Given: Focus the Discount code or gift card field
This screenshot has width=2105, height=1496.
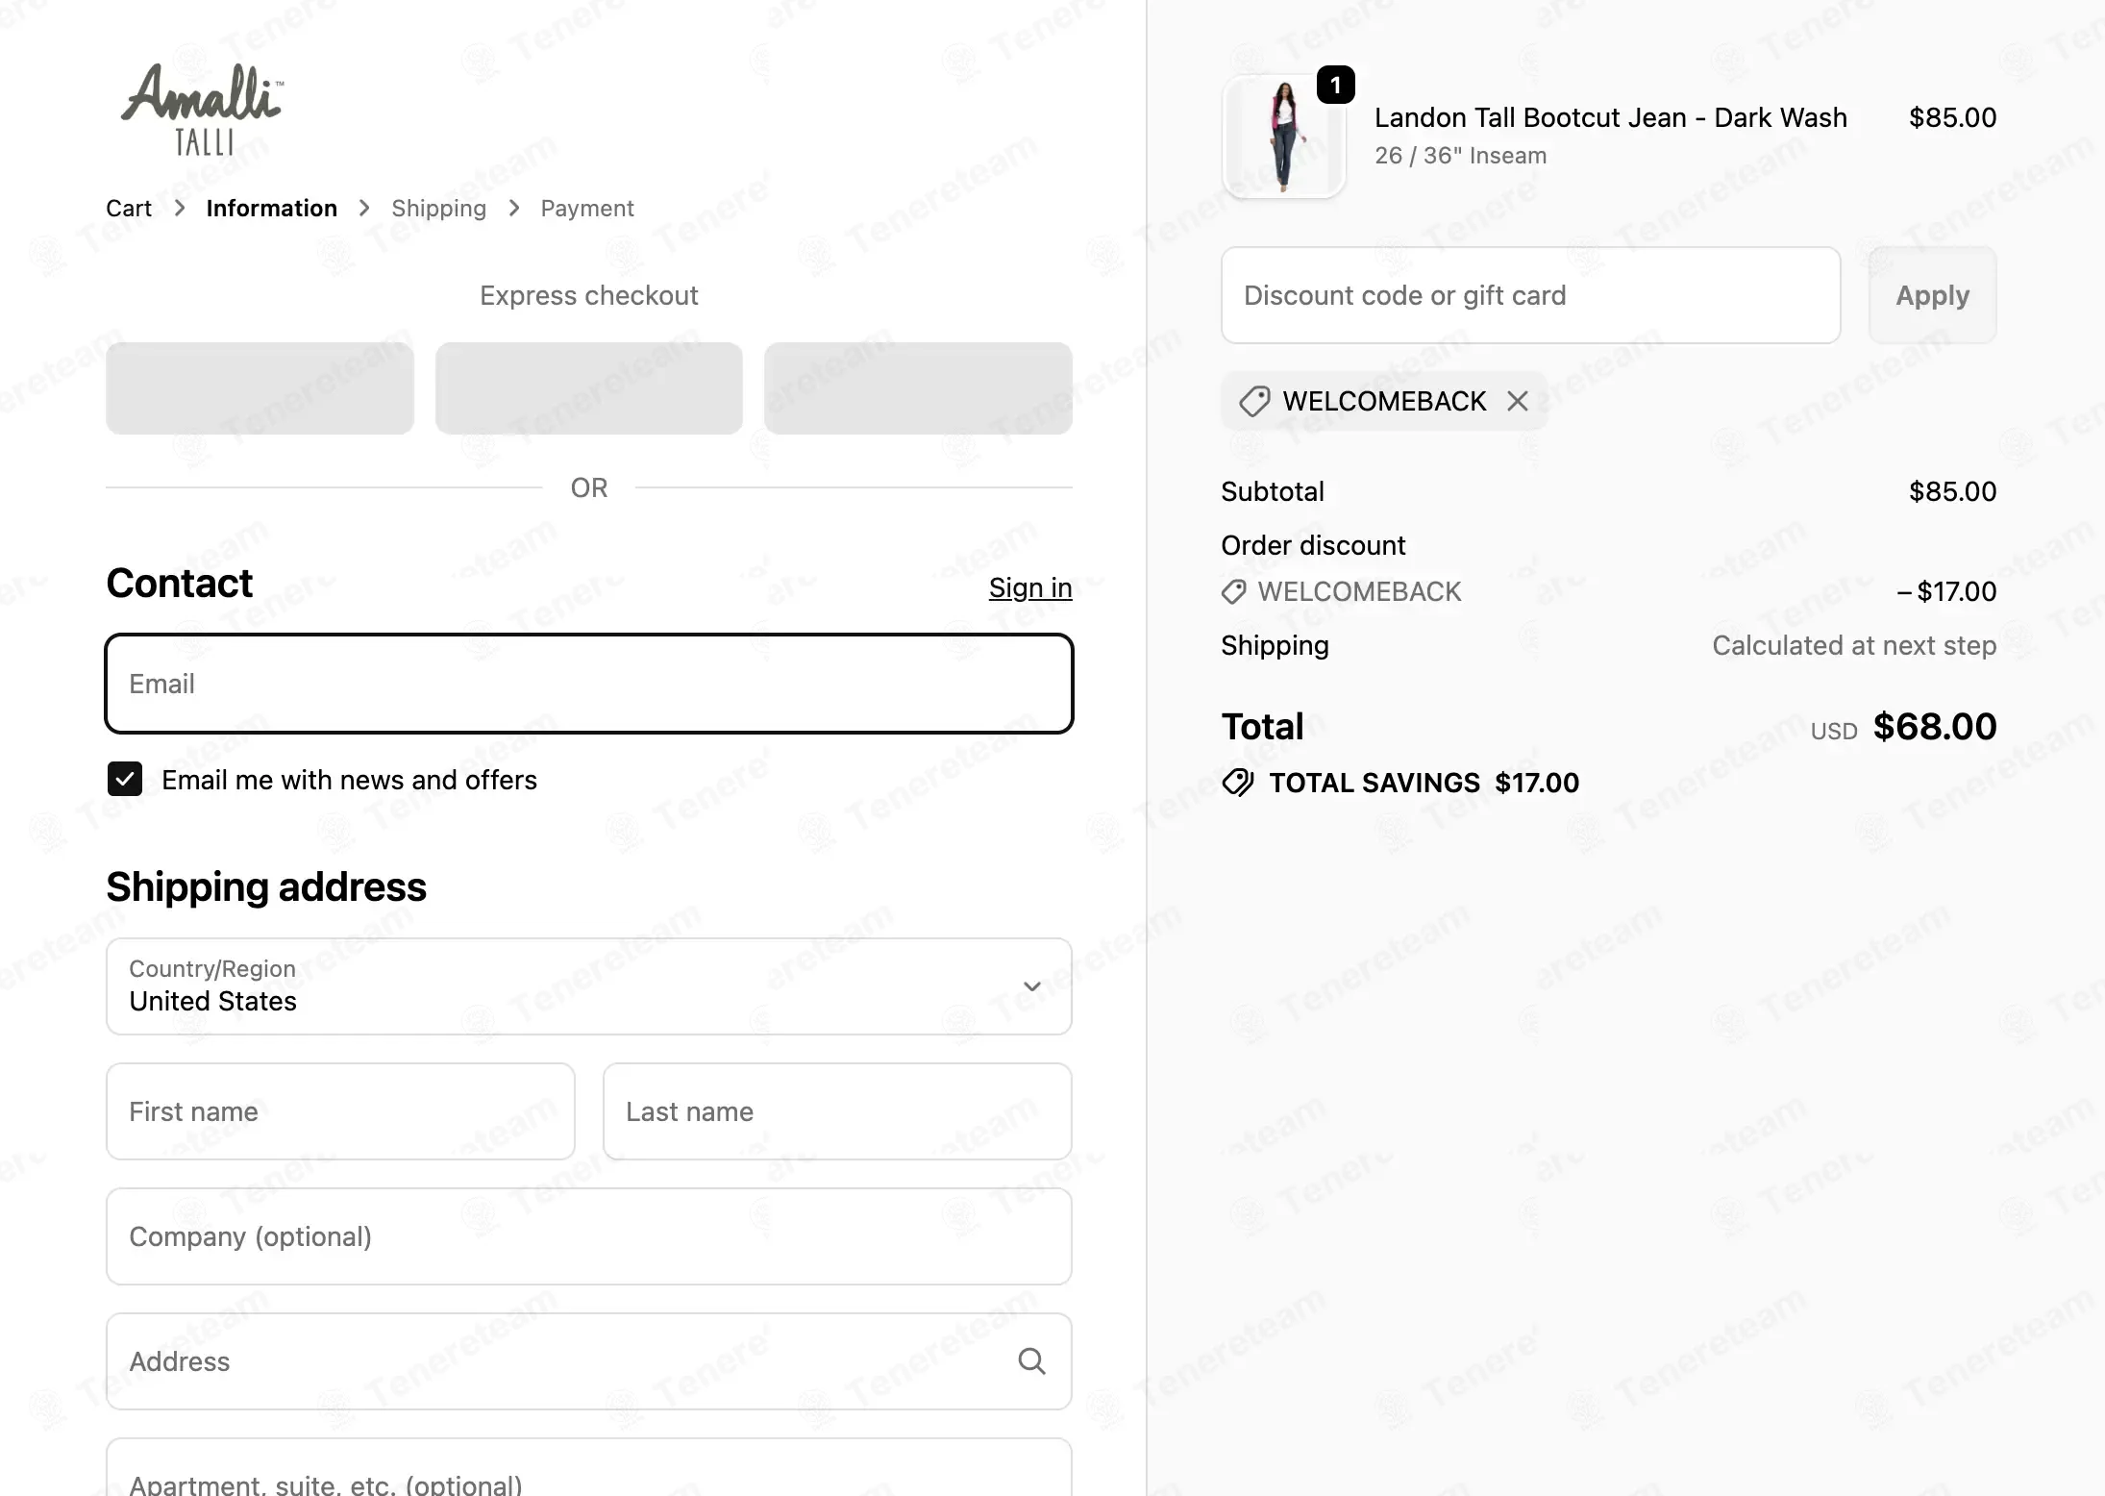Looking at the screenshot, I should click(x=1530, y=295).
